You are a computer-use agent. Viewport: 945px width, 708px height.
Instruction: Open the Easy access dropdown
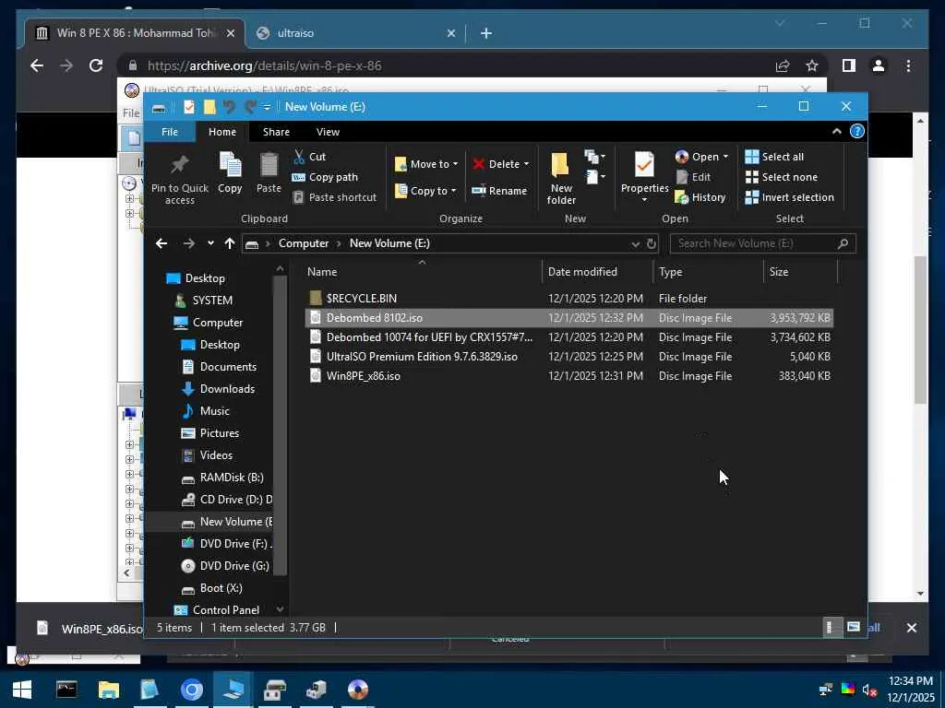coord(595,177)
